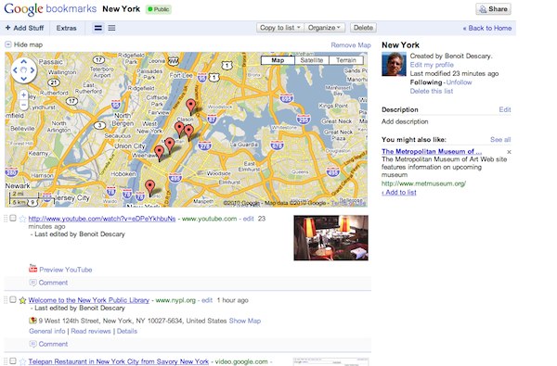The width and height of the screenshot is (557, 366).
Task: Open library Details link
Action: (x=127, y=331)
